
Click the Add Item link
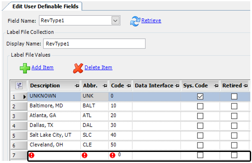point(43,68)
